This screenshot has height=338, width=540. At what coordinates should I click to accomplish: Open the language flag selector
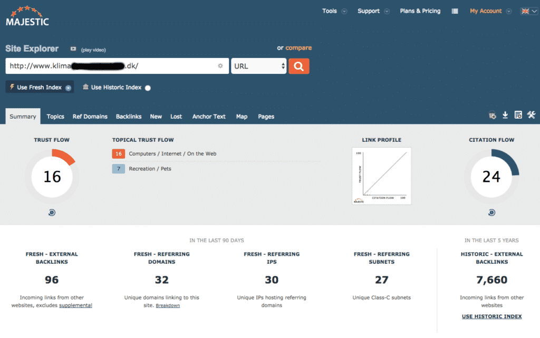pos(529,11)
